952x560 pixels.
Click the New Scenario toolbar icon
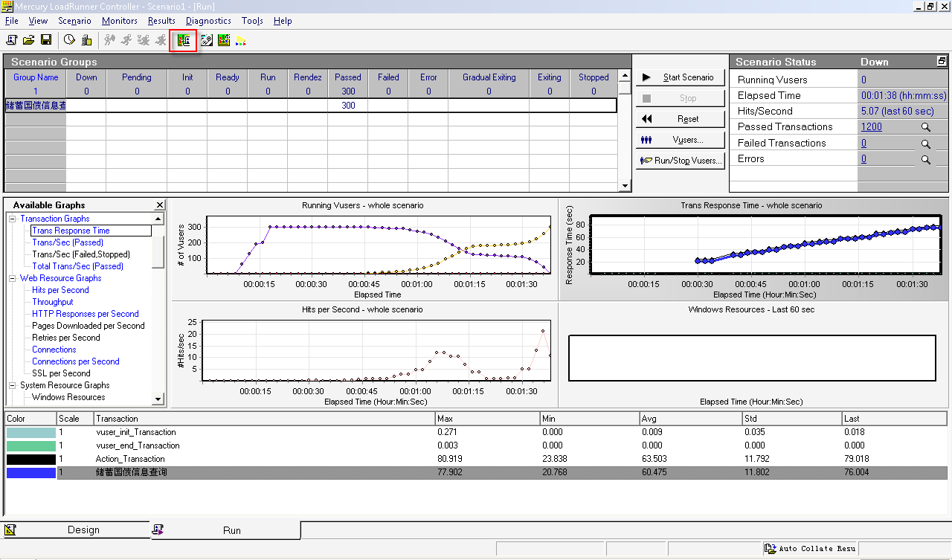click(x=11, y=40)
